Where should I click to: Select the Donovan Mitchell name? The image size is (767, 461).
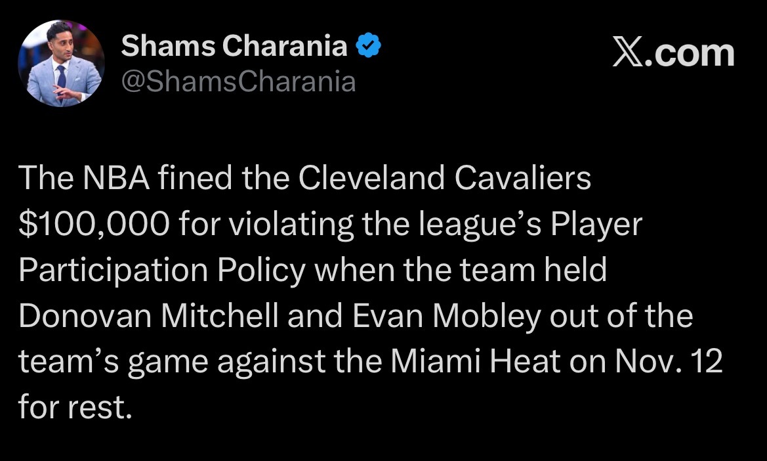[x=149, y=316]
